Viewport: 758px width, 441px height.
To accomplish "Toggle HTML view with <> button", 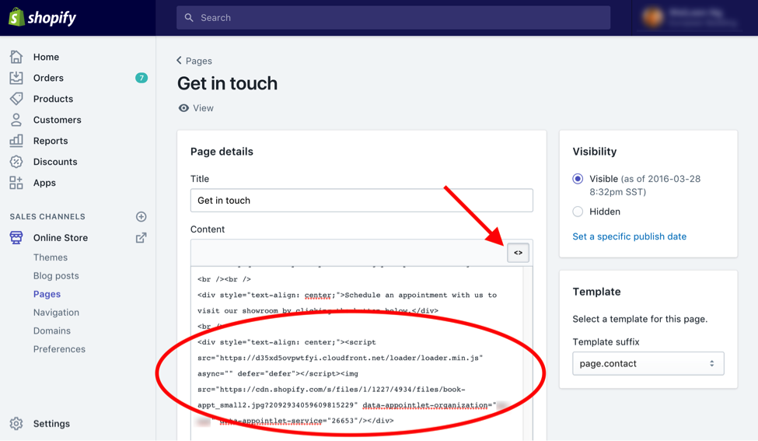I will pos(519,253).
